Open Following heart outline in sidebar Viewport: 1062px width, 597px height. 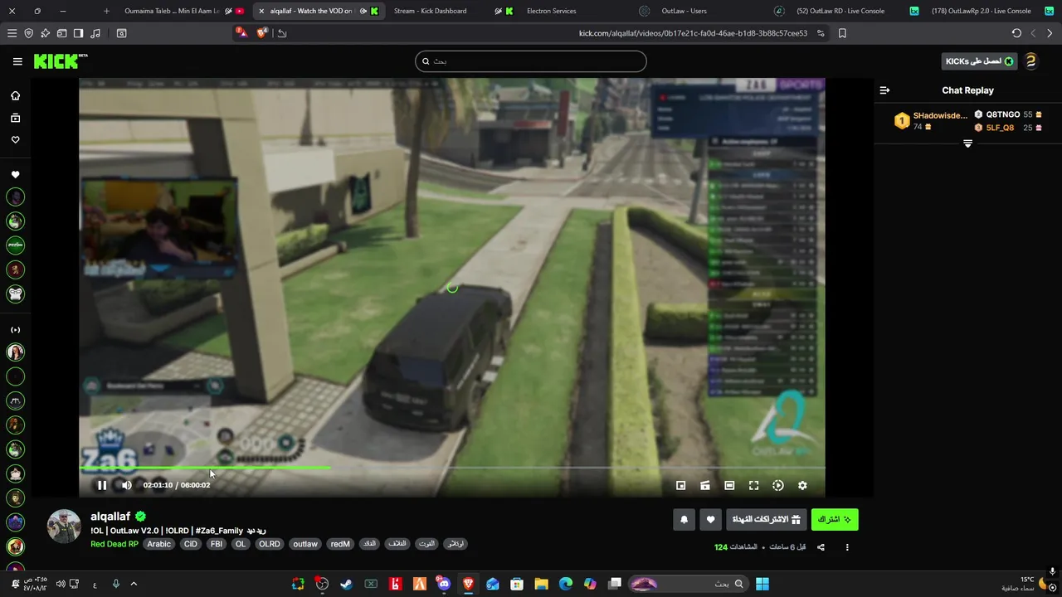[x=15, y=140]
